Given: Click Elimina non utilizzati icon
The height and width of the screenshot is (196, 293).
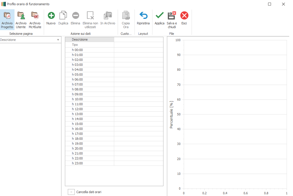Looking at the screenshot, I should 90,16.
